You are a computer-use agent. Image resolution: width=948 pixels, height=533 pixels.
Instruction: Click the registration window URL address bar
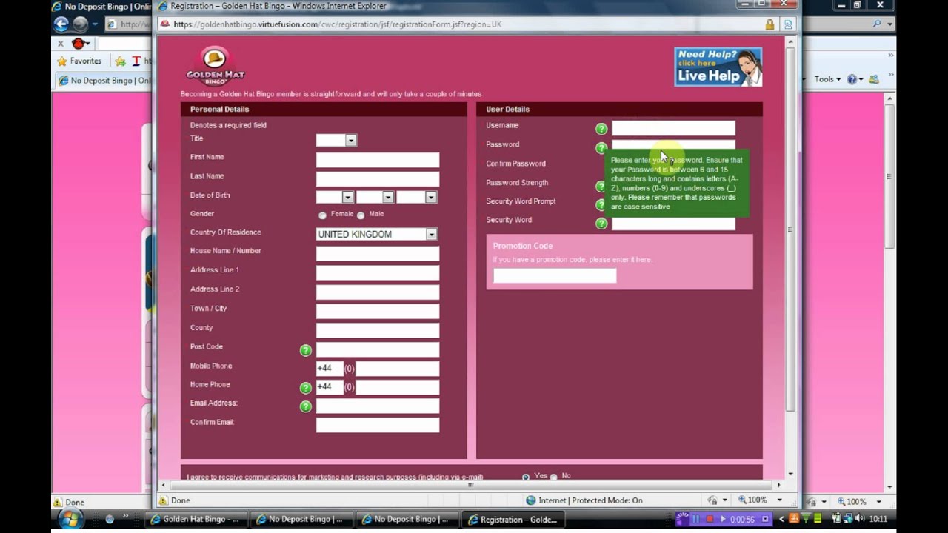tap(467, 24)
